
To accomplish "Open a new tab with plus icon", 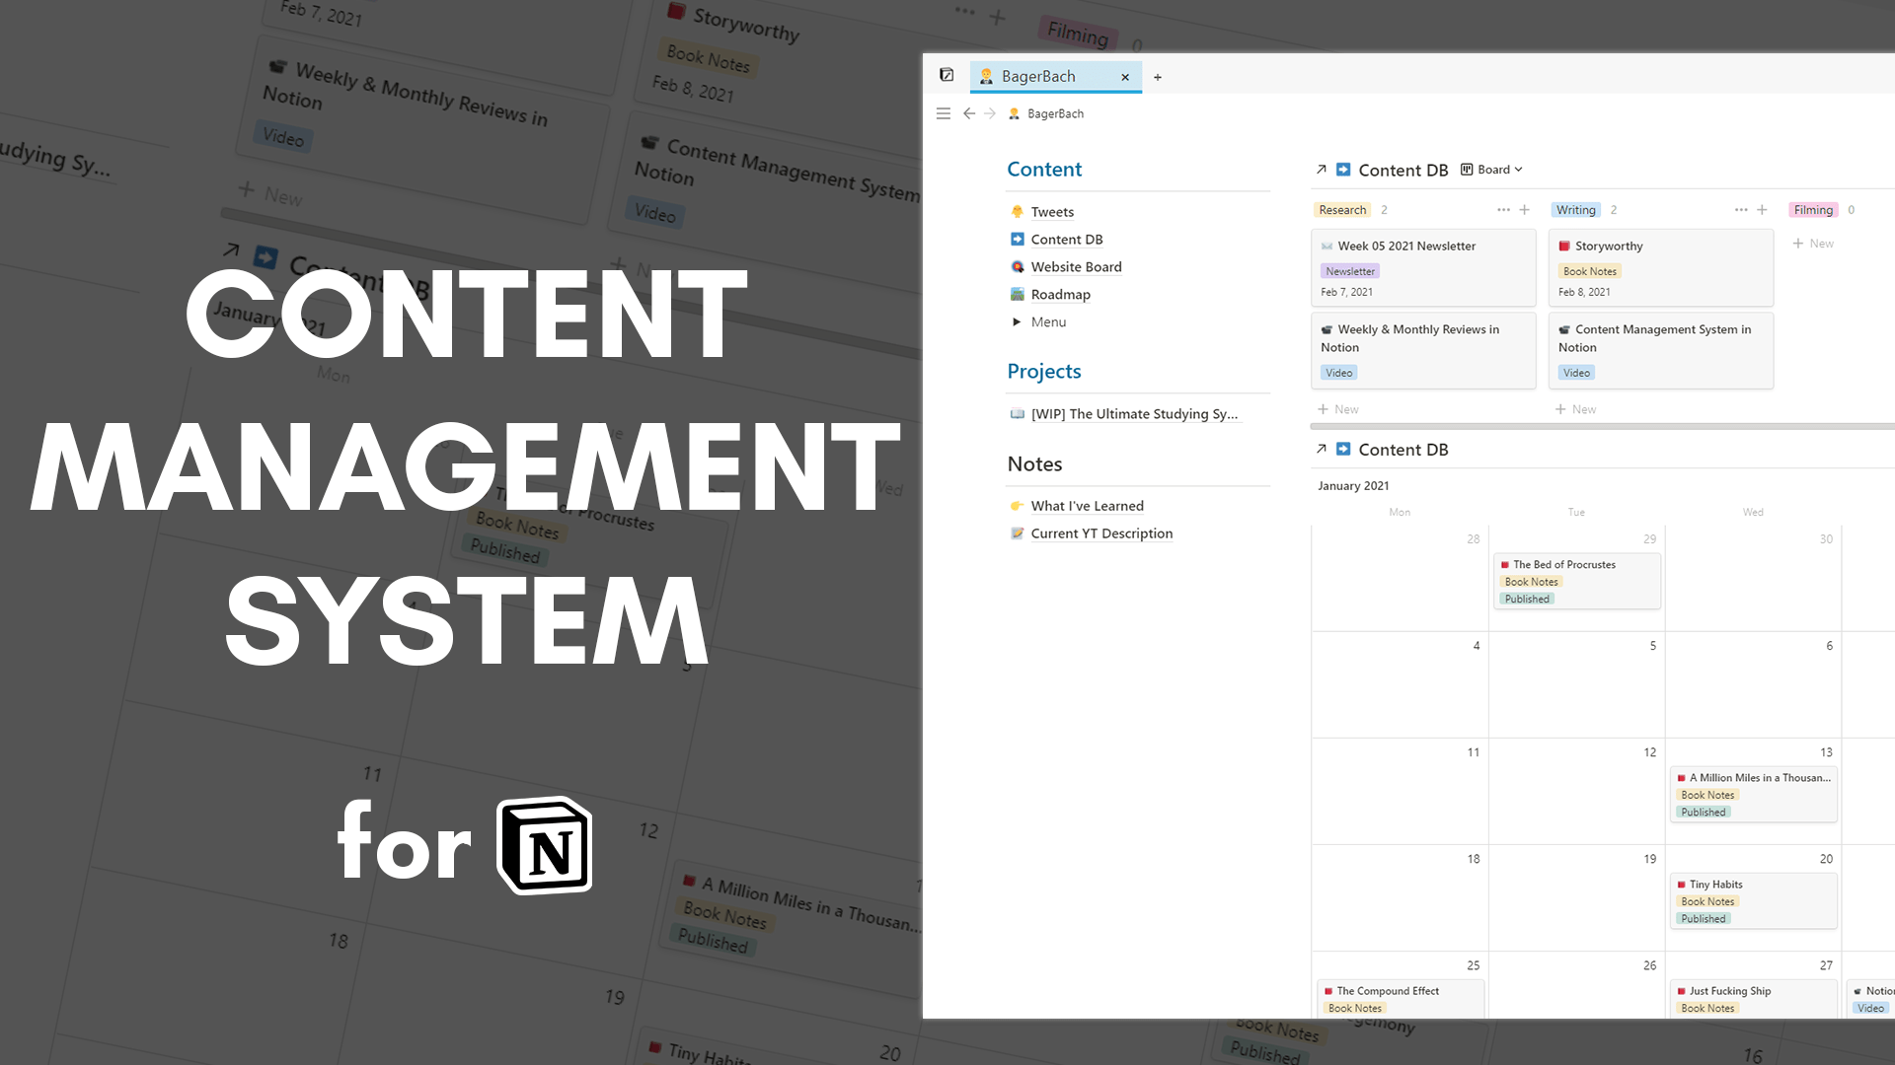I will (1158, 77).
